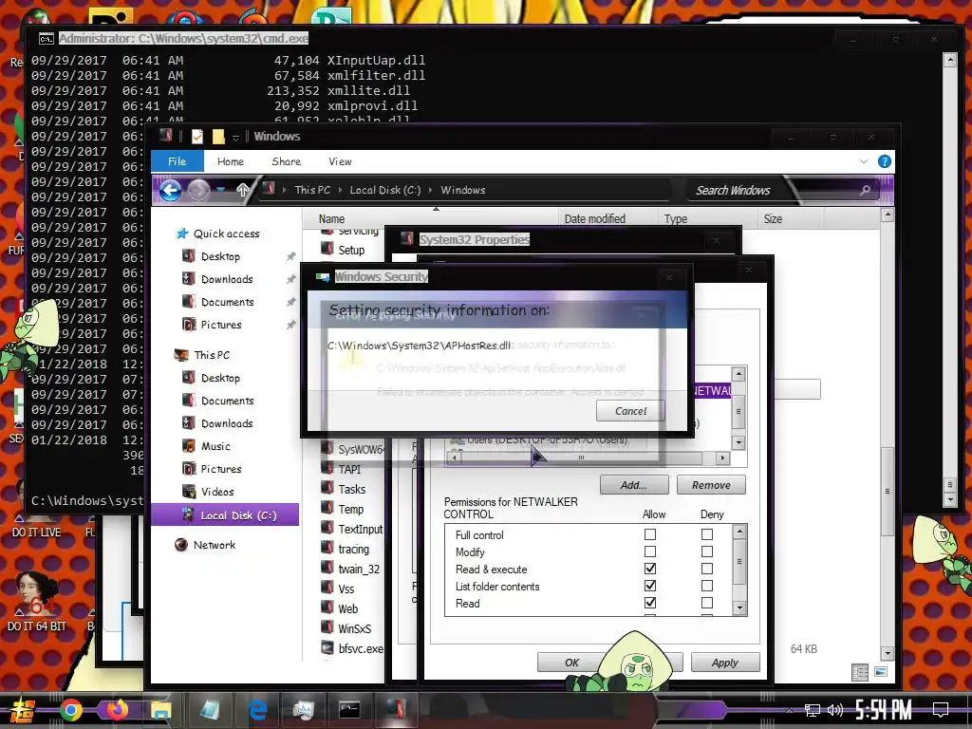
Task: Check Deny for Modify permission
Action: point(706,551)
